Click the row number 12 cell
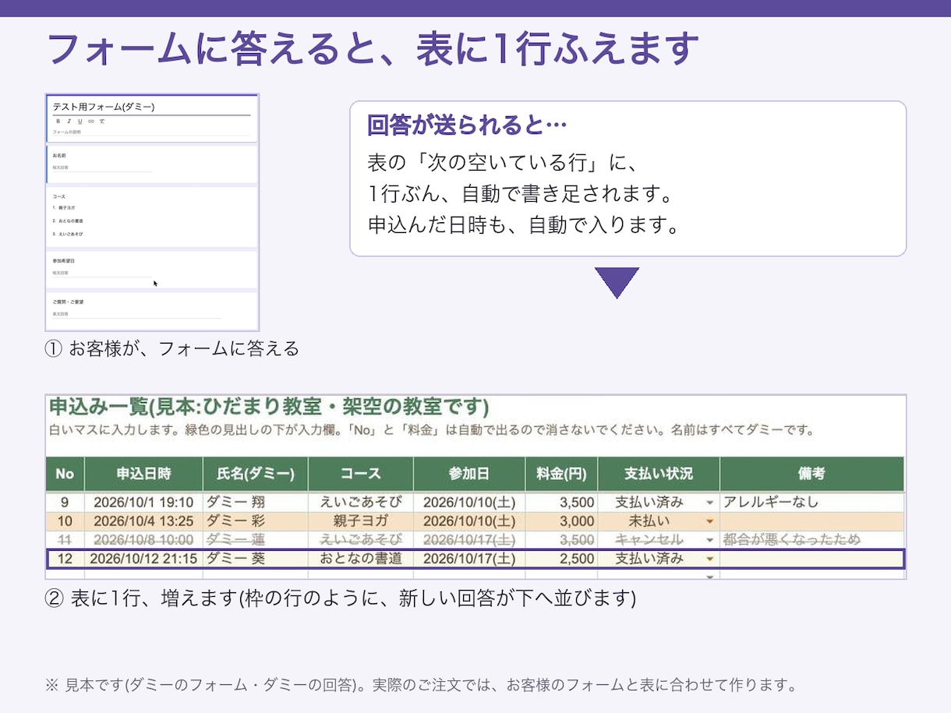The image size is (951, 713). coord(65,559)
